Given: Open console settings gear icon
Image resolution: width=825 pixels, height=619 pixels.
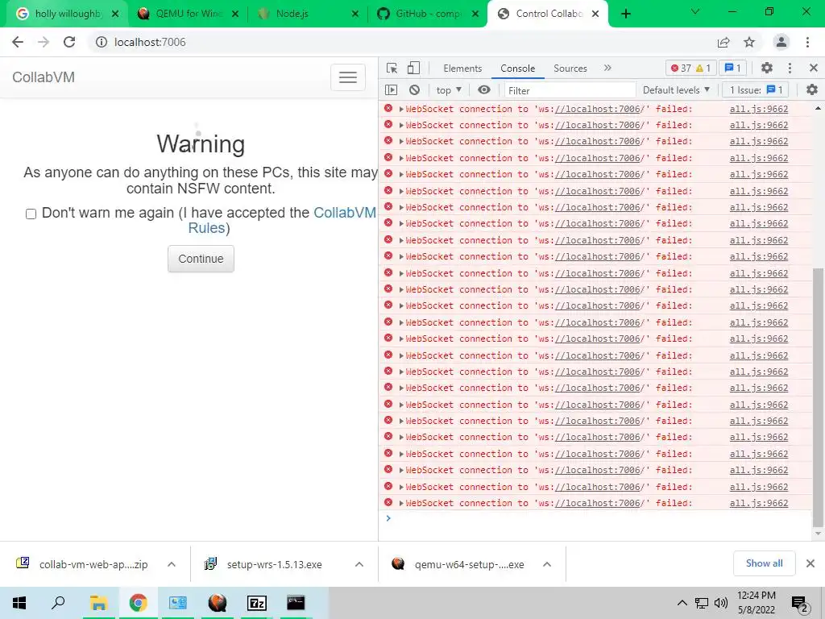Looking at the screenshot, I should point(812,90).
